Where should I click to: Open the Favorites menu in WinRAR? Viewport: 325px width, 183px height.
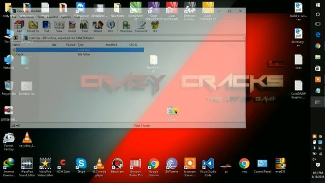(x=52, y=17)
